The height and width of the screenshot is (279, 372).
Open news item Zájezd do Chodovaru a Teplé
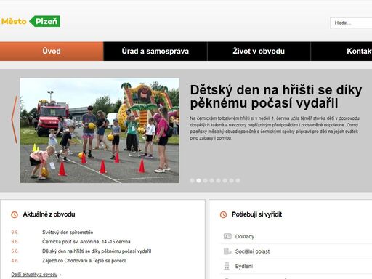[x=84, y=261]
